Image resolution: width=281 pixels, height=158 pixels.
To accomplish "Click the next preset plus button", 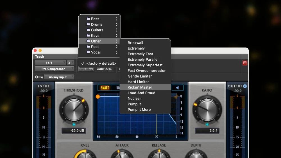I will [x=86, y=69].
